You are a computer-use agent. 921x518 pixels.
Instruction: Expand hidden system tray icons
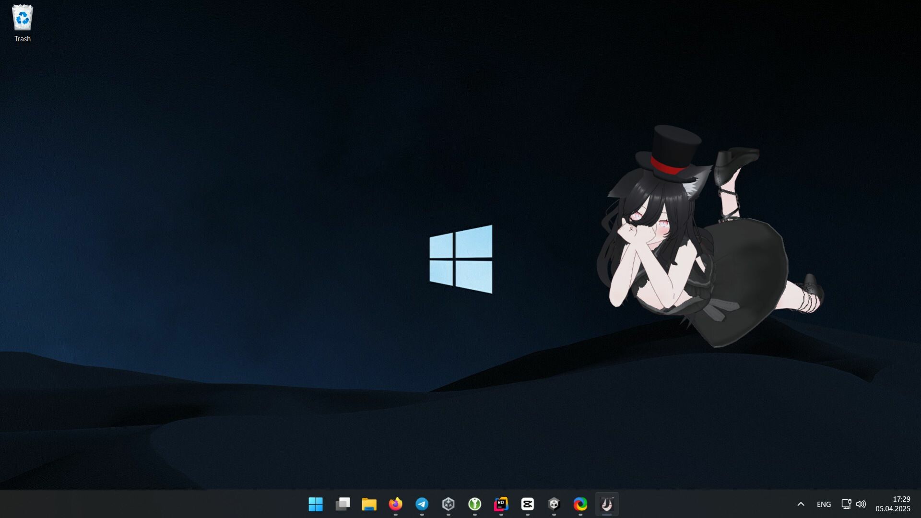(x=801, y=504)
